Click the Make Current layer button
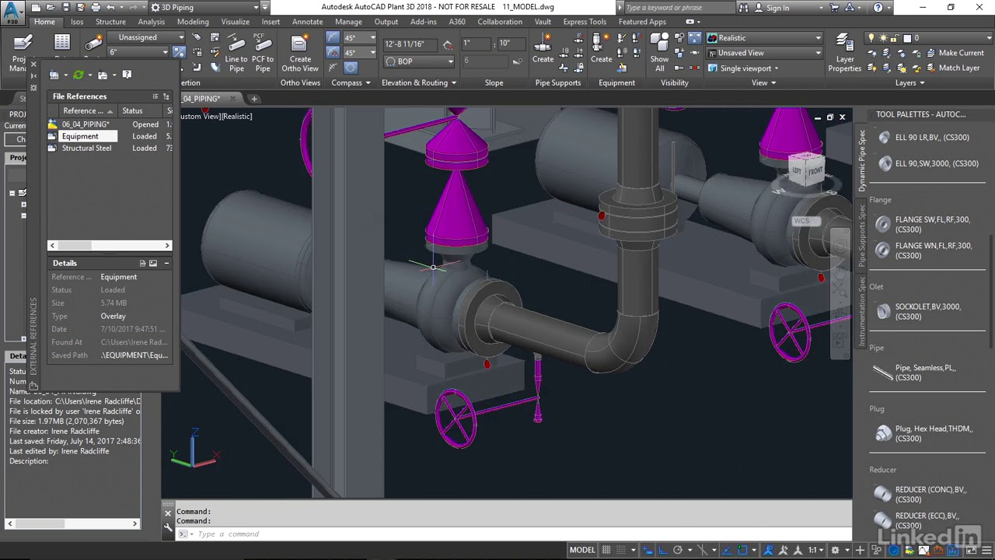The width and height of the screenshot is (995, 560). tap(955, 53)
